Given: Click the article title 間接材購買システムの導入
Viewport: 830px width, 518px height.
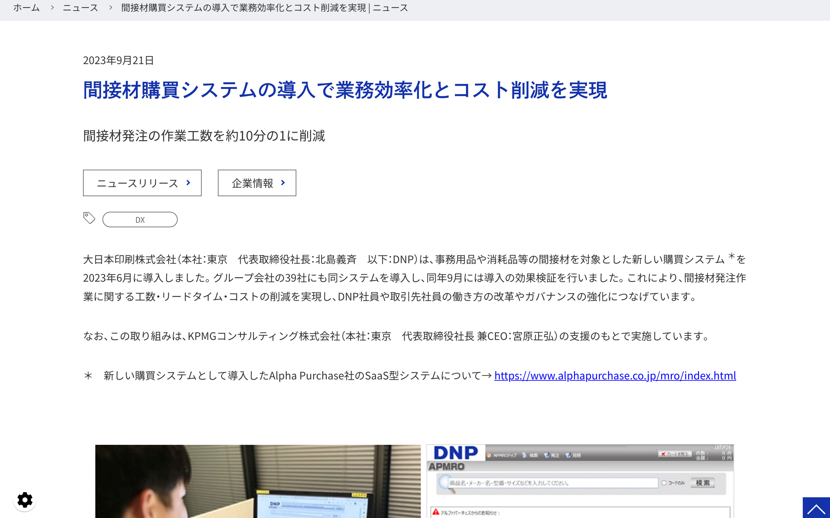Looking at the screenshot, I should (345, 90).
